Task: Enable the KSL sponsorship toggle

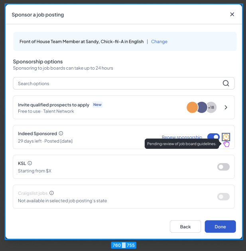Action: (223, 167)
